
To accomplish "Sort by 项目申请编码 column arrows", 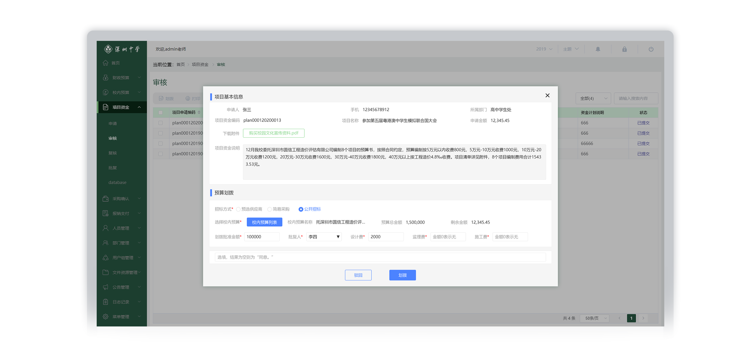I will tap(199, 113).
